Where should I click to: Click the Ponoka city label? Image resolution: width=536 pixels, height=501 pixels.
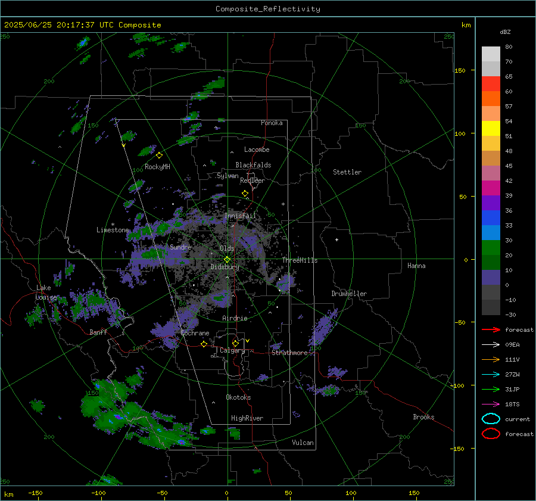(272, 123)
